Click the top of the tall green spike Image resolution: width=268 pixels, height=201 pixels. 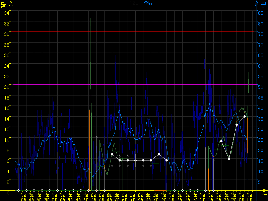coord(90,18)
